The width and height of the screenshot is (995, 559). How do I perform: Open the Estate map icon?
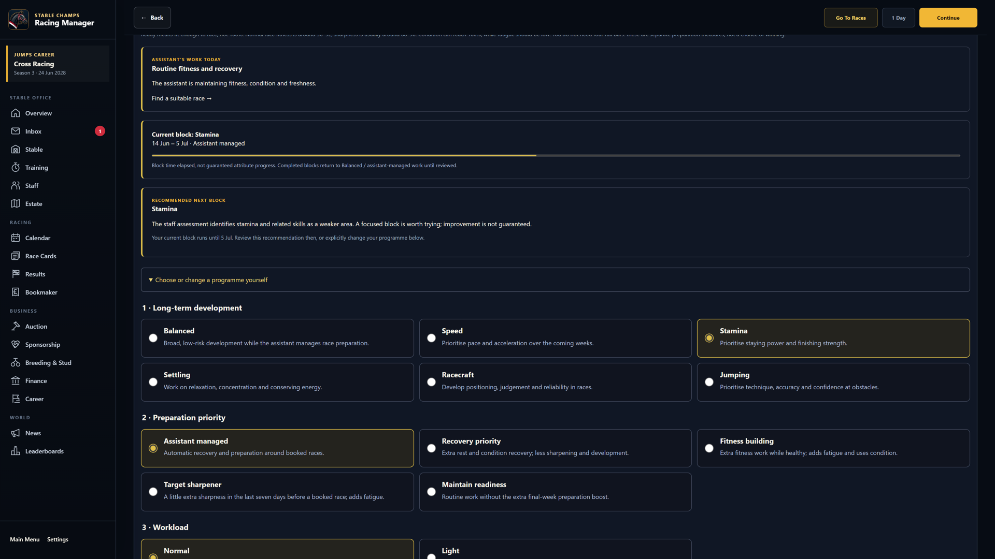(x=16, y=203)
